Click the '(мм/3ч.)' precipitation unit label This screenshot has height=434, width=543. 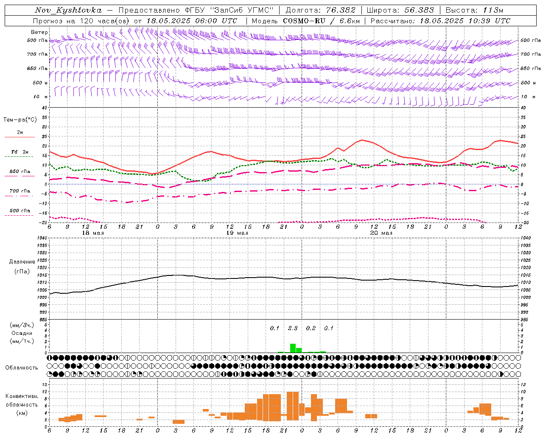22,325
